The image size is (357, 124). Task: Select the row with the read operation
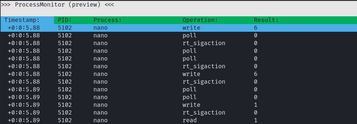178,120
